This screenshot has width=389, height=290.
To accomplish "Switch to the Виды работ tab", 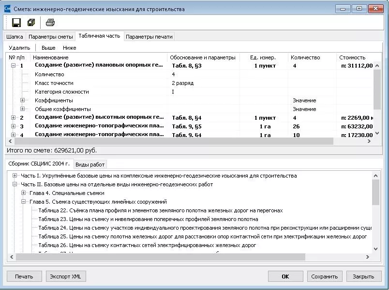I will click(x=90, y=165).
